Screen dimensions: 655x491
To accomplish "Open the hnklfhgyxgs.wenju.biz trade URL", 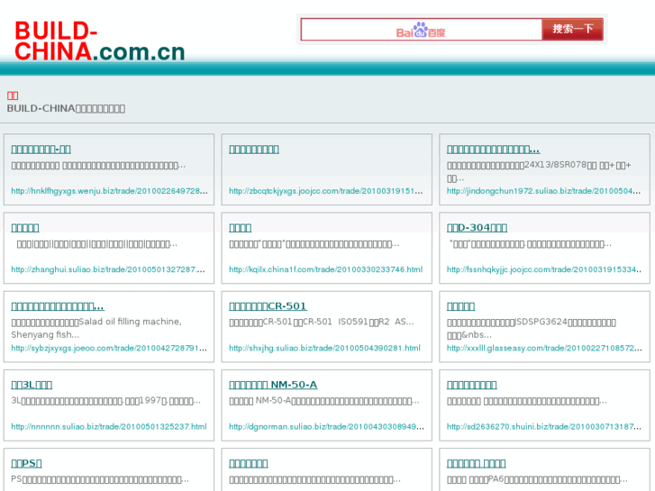I will click(x=109, y=191).
